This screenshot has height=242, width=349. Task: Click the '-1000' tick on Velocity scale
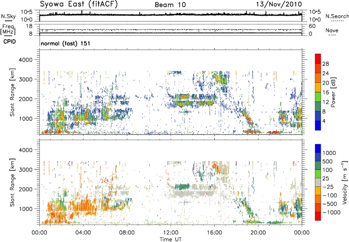[331, 212]
